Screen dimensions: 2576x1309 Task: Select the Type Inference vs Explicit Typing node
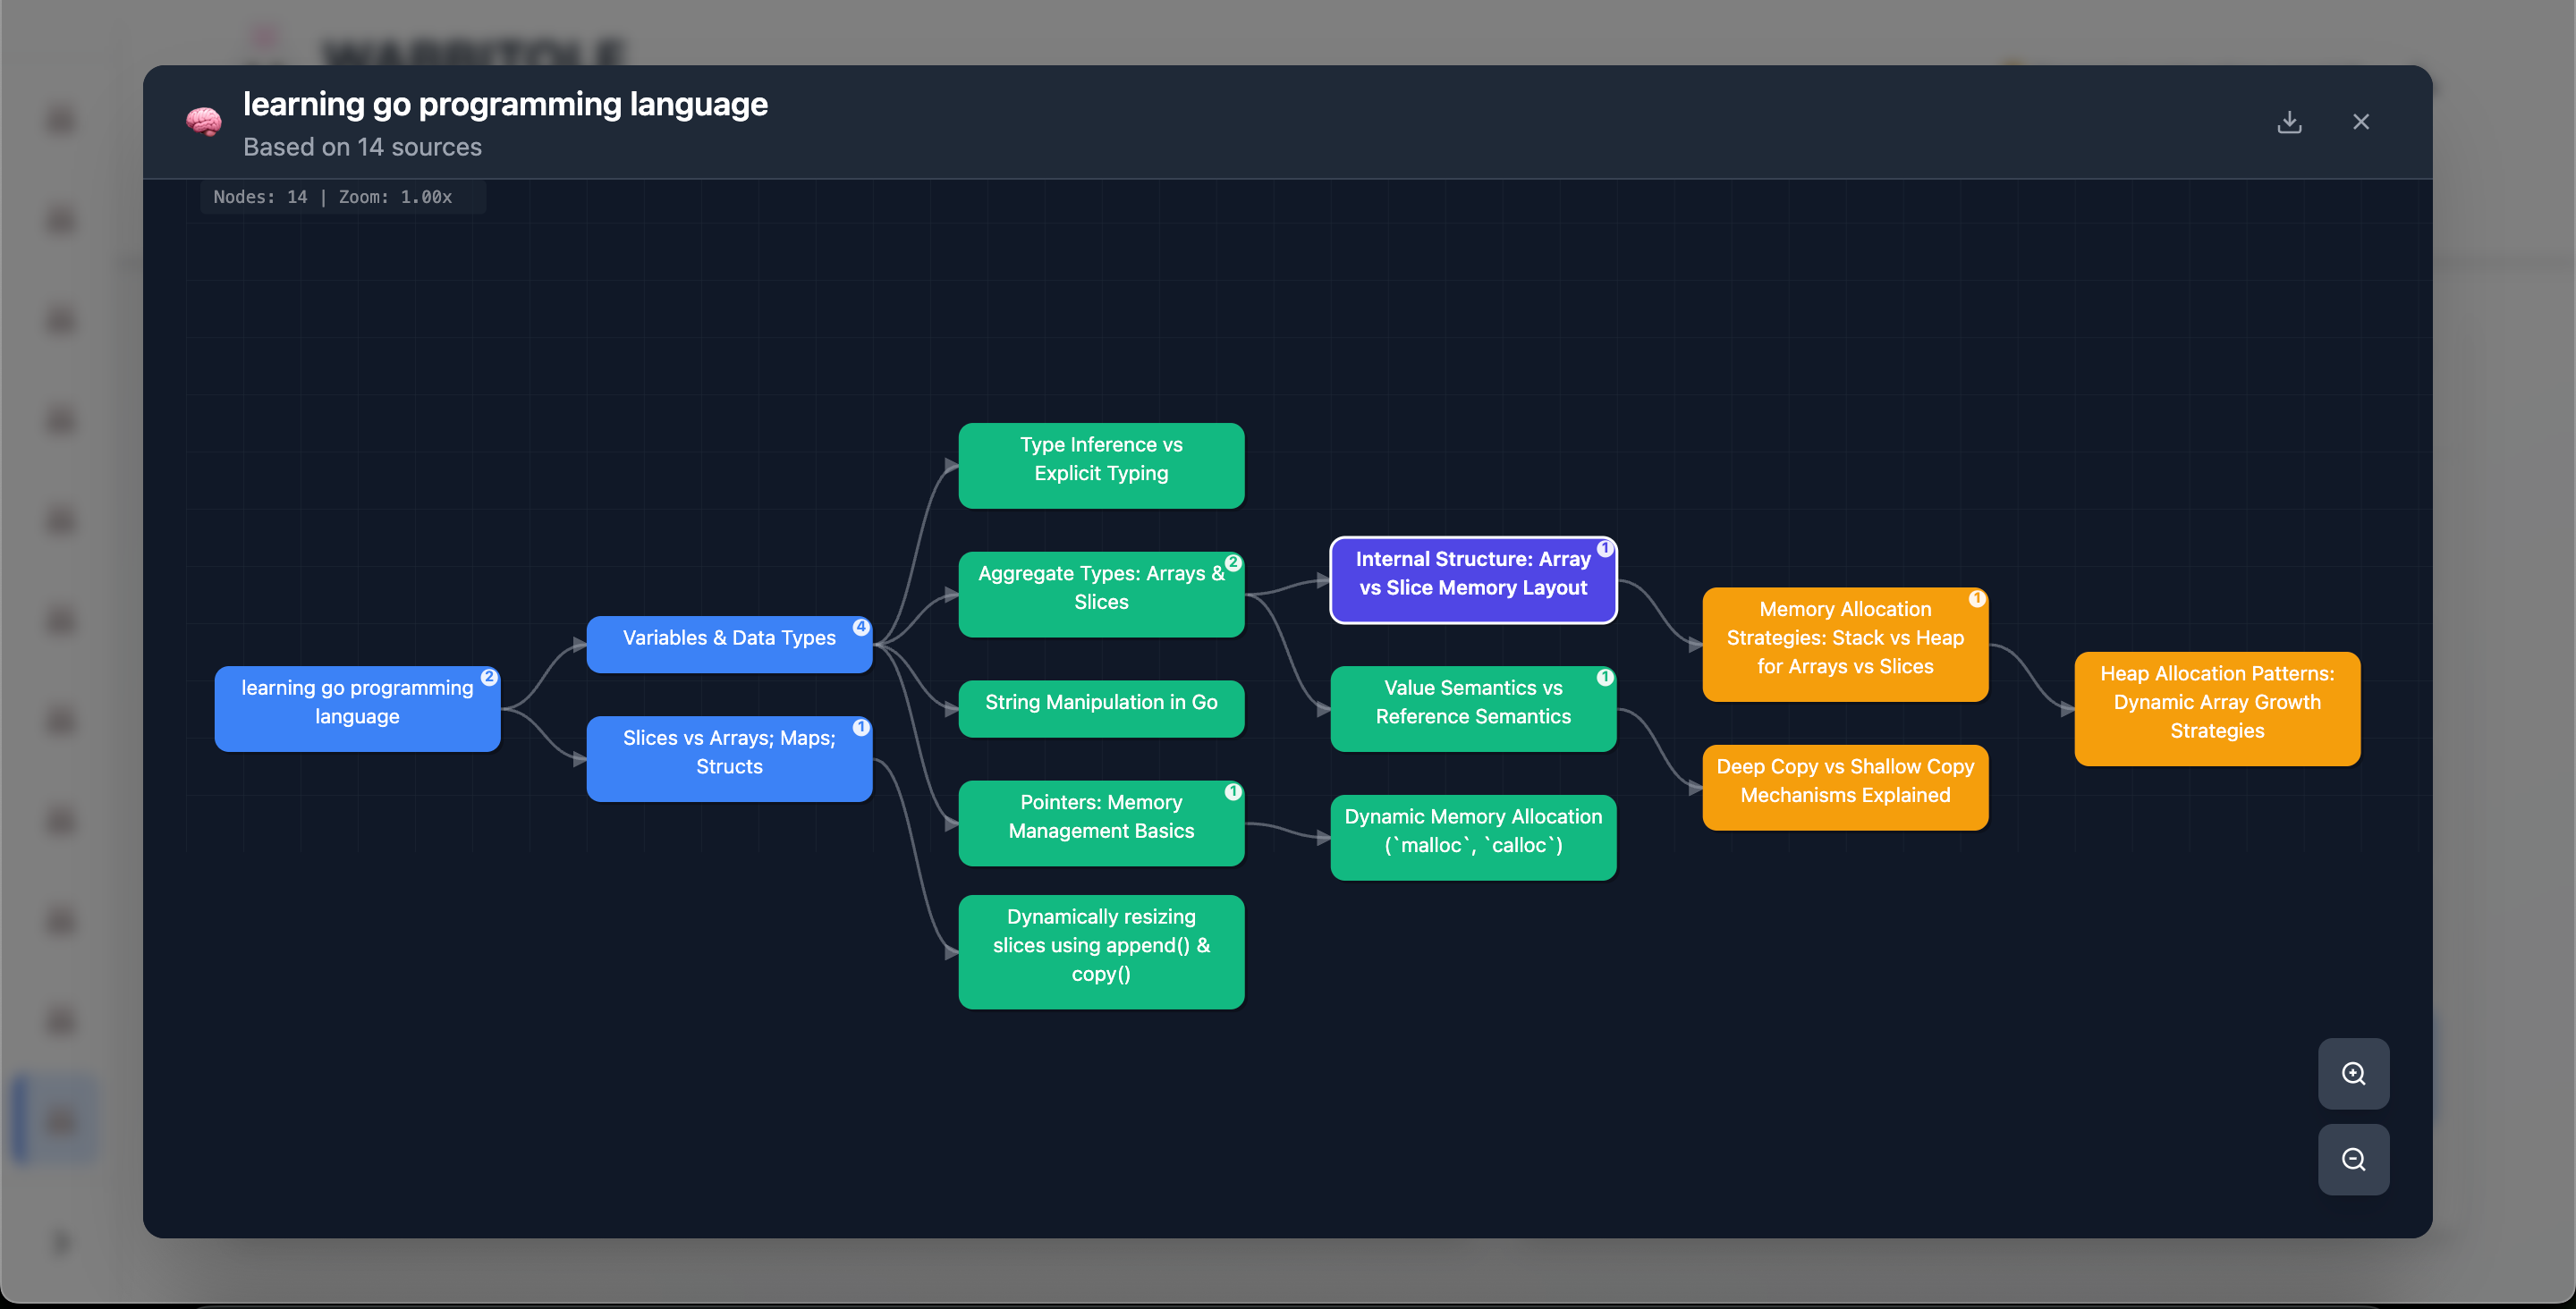[1101, 466]
